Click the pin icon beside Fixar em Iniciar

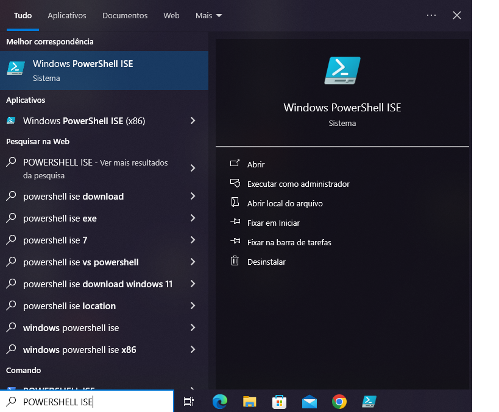[235, 222]
